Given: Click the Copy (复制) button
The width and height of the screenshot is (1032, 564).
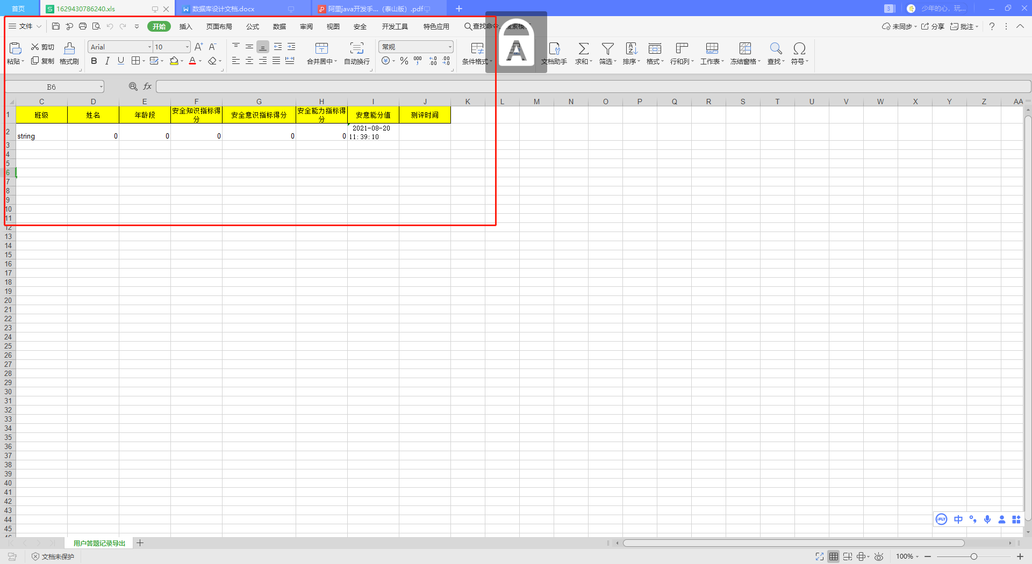Looking at the screenshot, I should (42, 61).
